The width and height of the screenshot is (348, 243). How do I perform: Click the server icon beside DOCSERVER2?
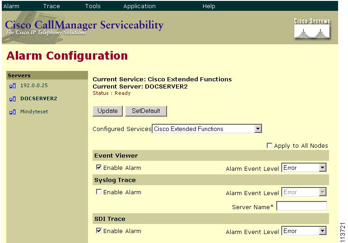point(13,98)
